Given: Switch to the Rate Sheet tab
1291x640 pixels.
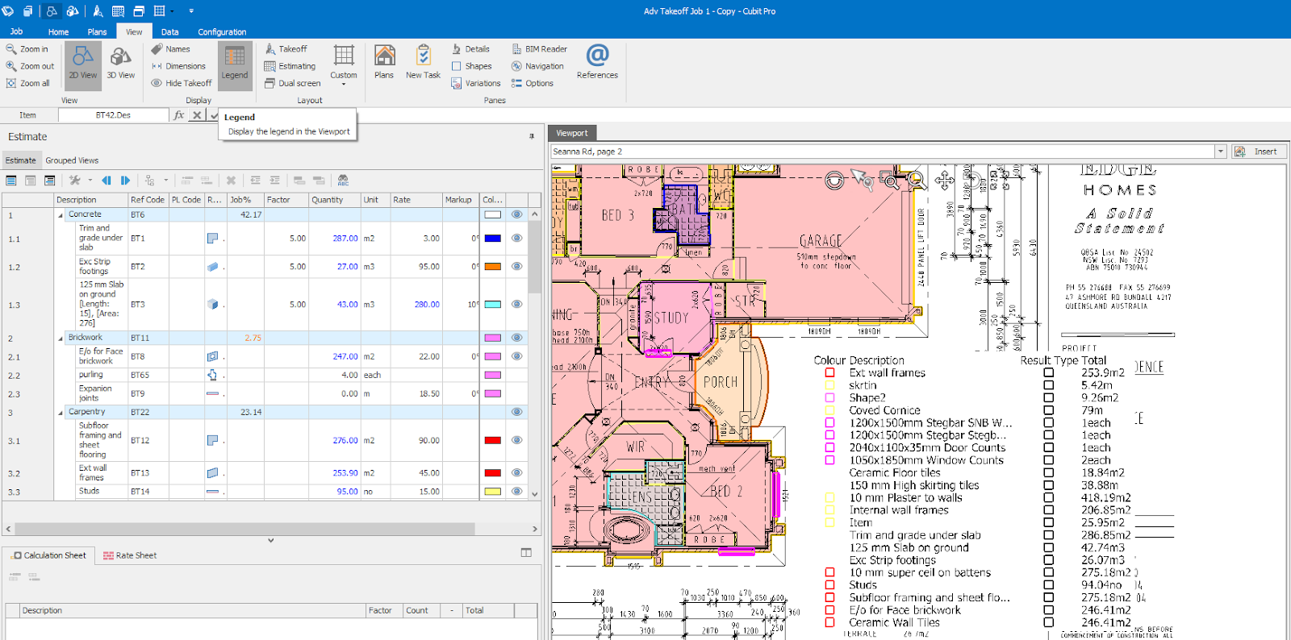Looking at the screenshot, I should click(x=130, y=555).
